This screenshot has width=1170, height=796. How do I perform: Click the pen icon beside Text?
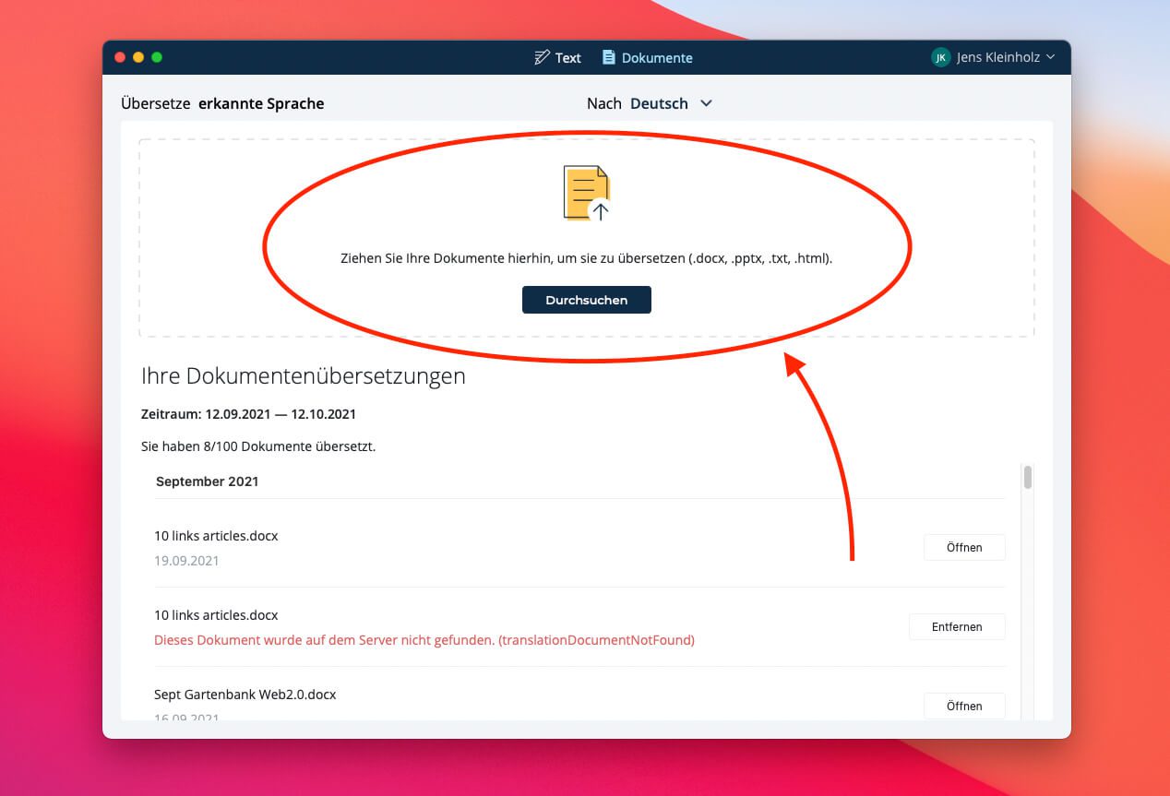(542, 57)
